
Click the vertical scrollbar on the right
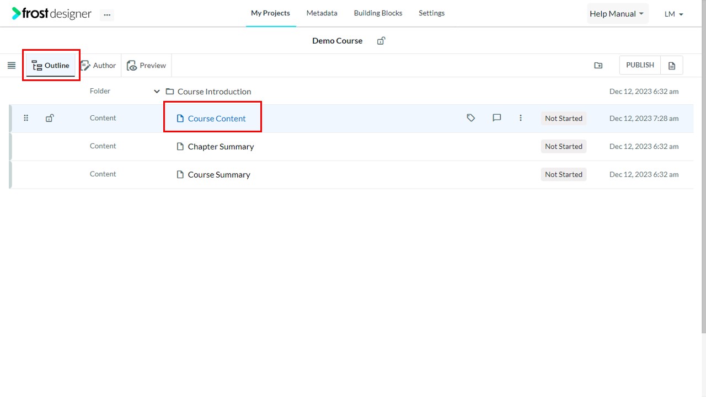pos(703,165)
